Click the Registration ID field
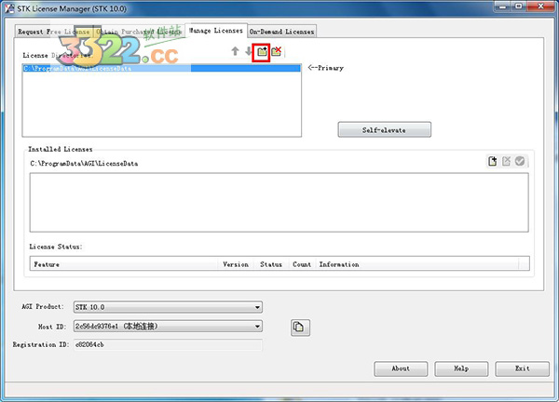 (167, 345)
